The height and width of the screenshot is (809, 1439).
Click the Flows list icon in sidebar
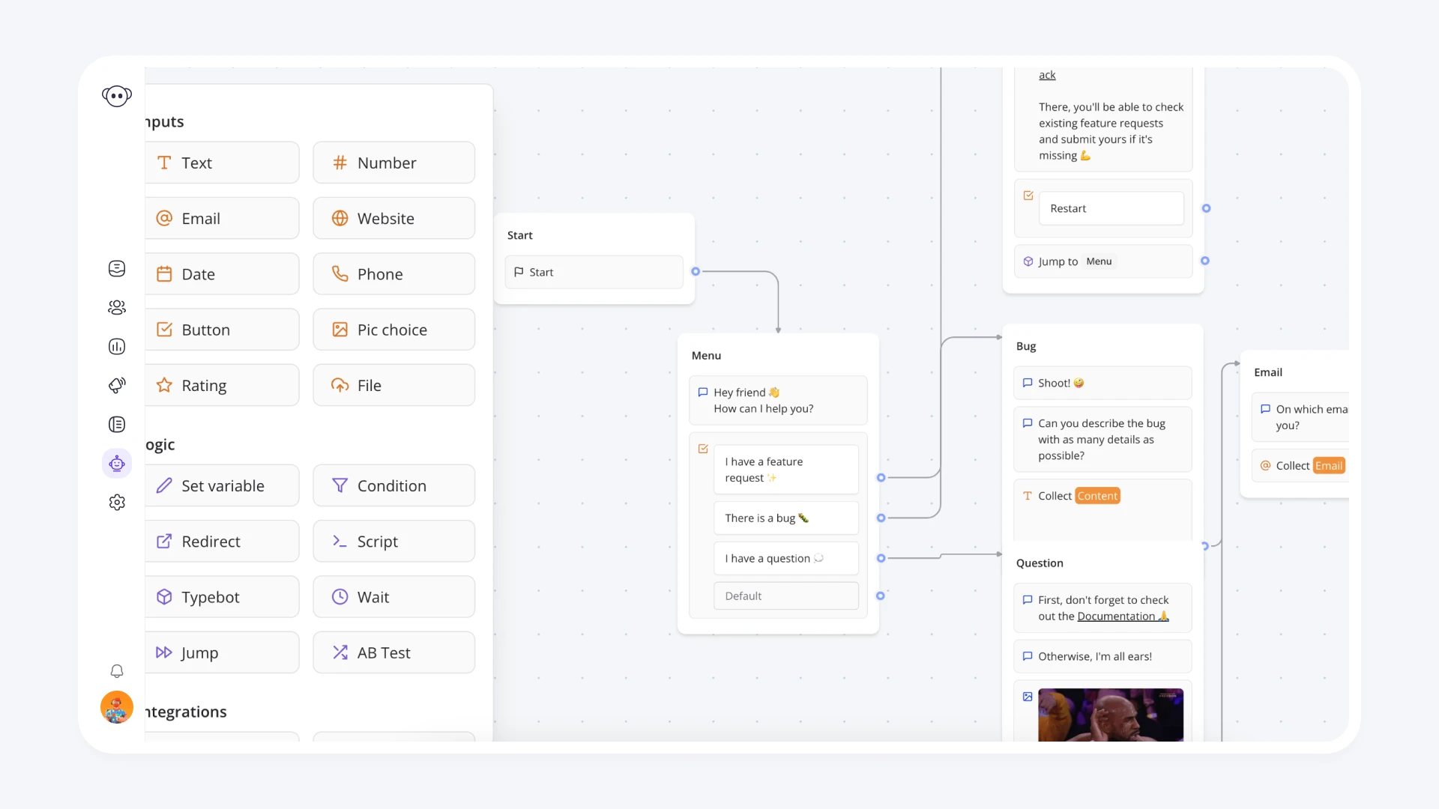117,424
